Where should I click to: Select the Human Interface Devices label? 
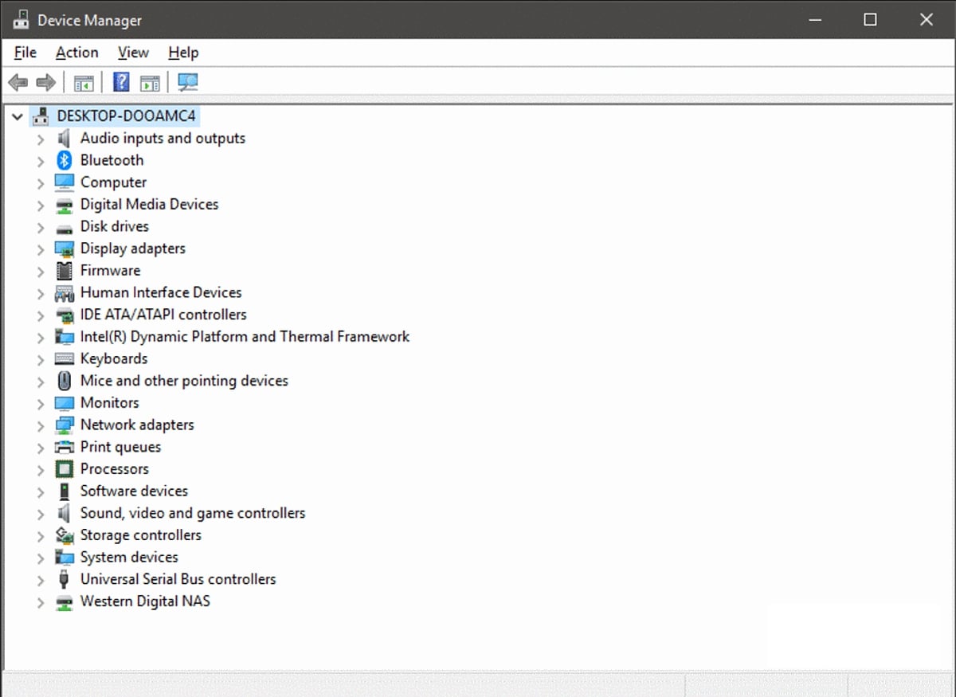(x=161, y=292)
